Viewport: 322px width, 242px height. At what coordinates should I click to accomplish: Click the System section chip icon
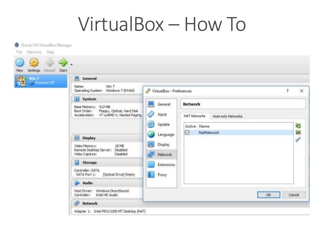click(77, 99)
